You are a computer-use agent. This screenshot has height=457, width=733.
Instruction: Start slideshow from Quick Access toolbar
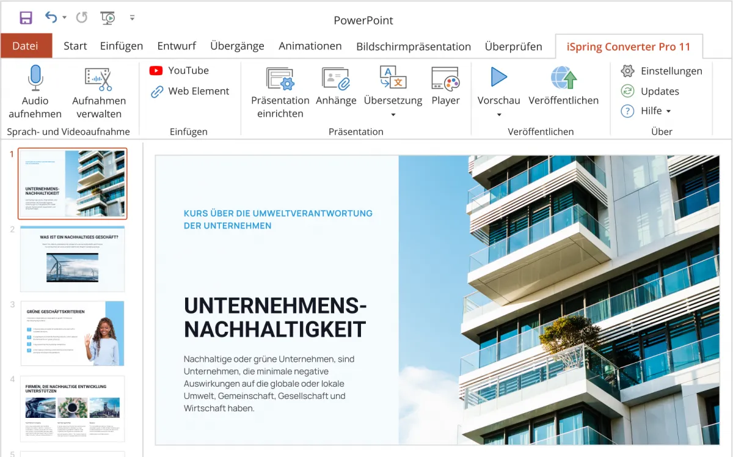108,18
